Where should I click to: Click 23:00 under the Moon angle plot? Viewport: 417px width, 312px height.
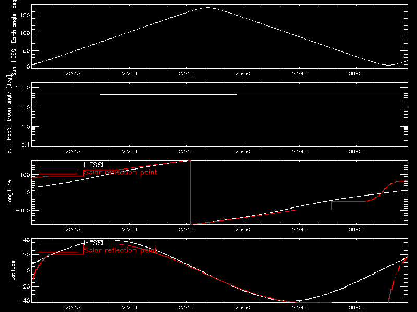(129, 151)
